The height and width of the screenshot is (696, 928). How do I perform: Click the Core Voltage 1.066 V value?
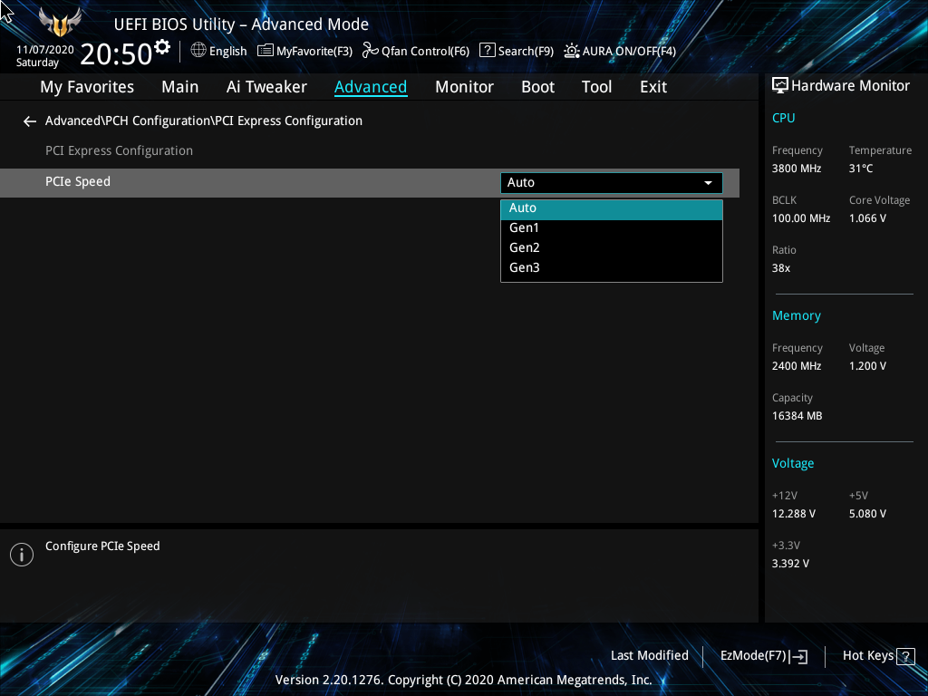(867, 218)
